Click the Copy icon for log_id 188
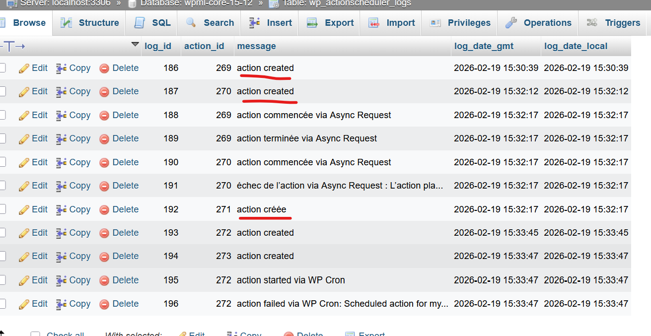Screen dimensions: 651x336 61,115
